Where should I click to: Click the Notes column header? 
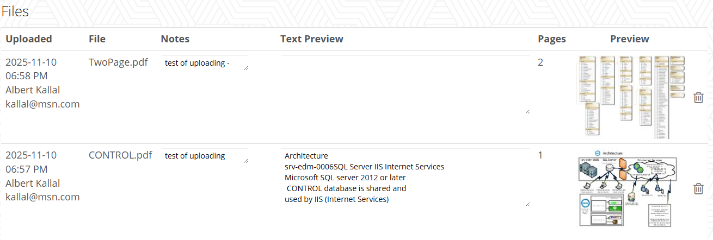click(x=175, y=39)
